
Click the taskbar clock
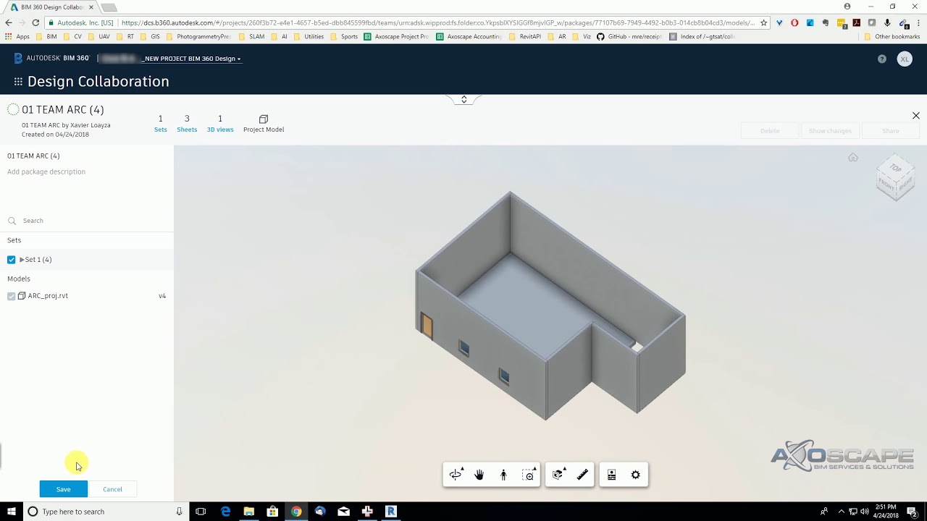(x=886, y=512)
